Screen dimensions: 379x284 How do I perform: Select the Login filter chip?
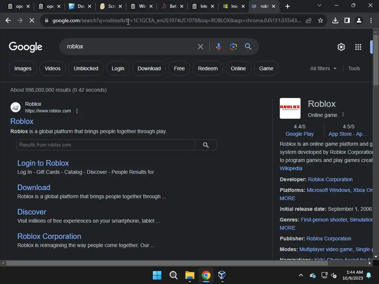118,68
